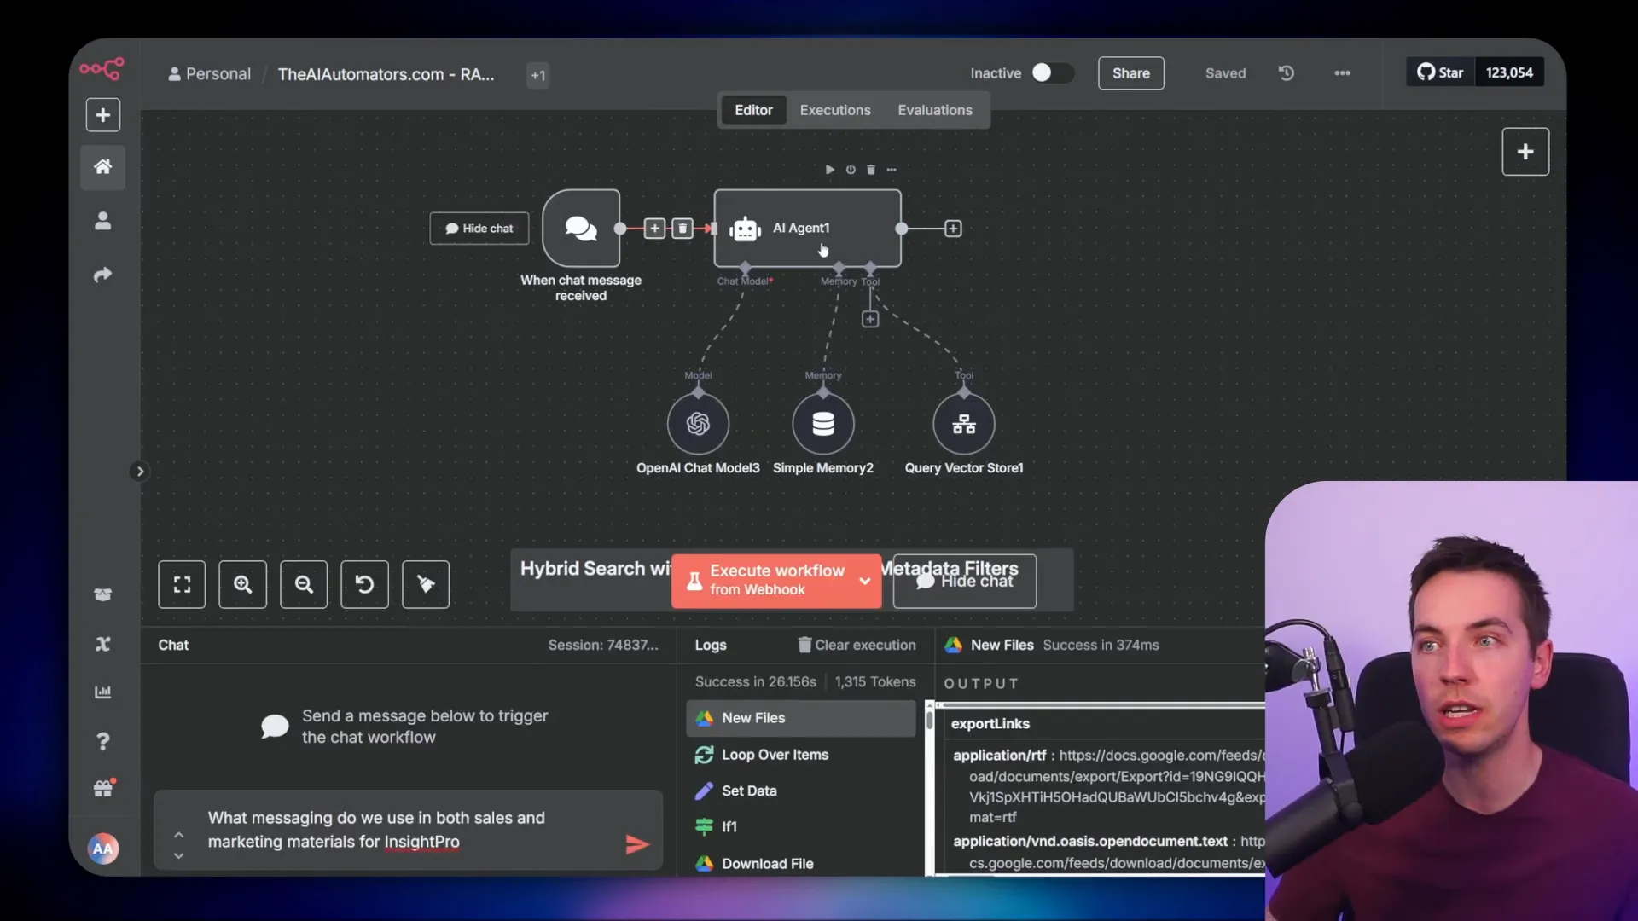Viewport: 1638px width, 921px height.
Task: Toggle the workflow Inactive switch
Action: coord(1052,73)
